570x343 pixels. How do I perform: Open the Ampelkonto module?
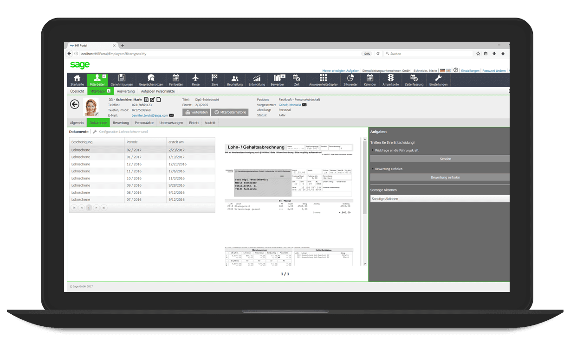390,80
